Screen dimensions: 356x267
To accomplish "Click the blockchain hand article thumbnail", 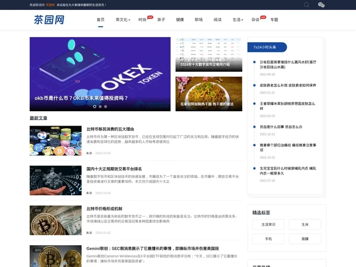I will pos(55,180).
